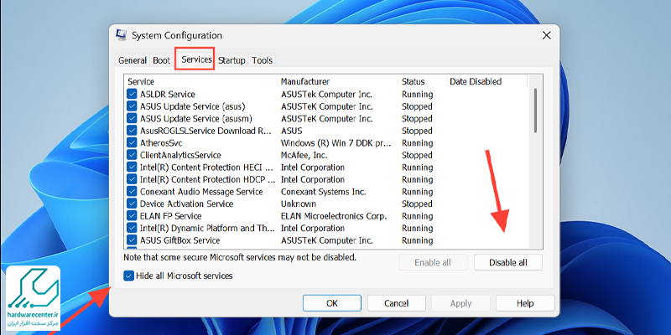The width and height of the screenshot is (671, 335).
Task: Select the 'ASUS GiftBox Service' name
Action: click(179, 240)
